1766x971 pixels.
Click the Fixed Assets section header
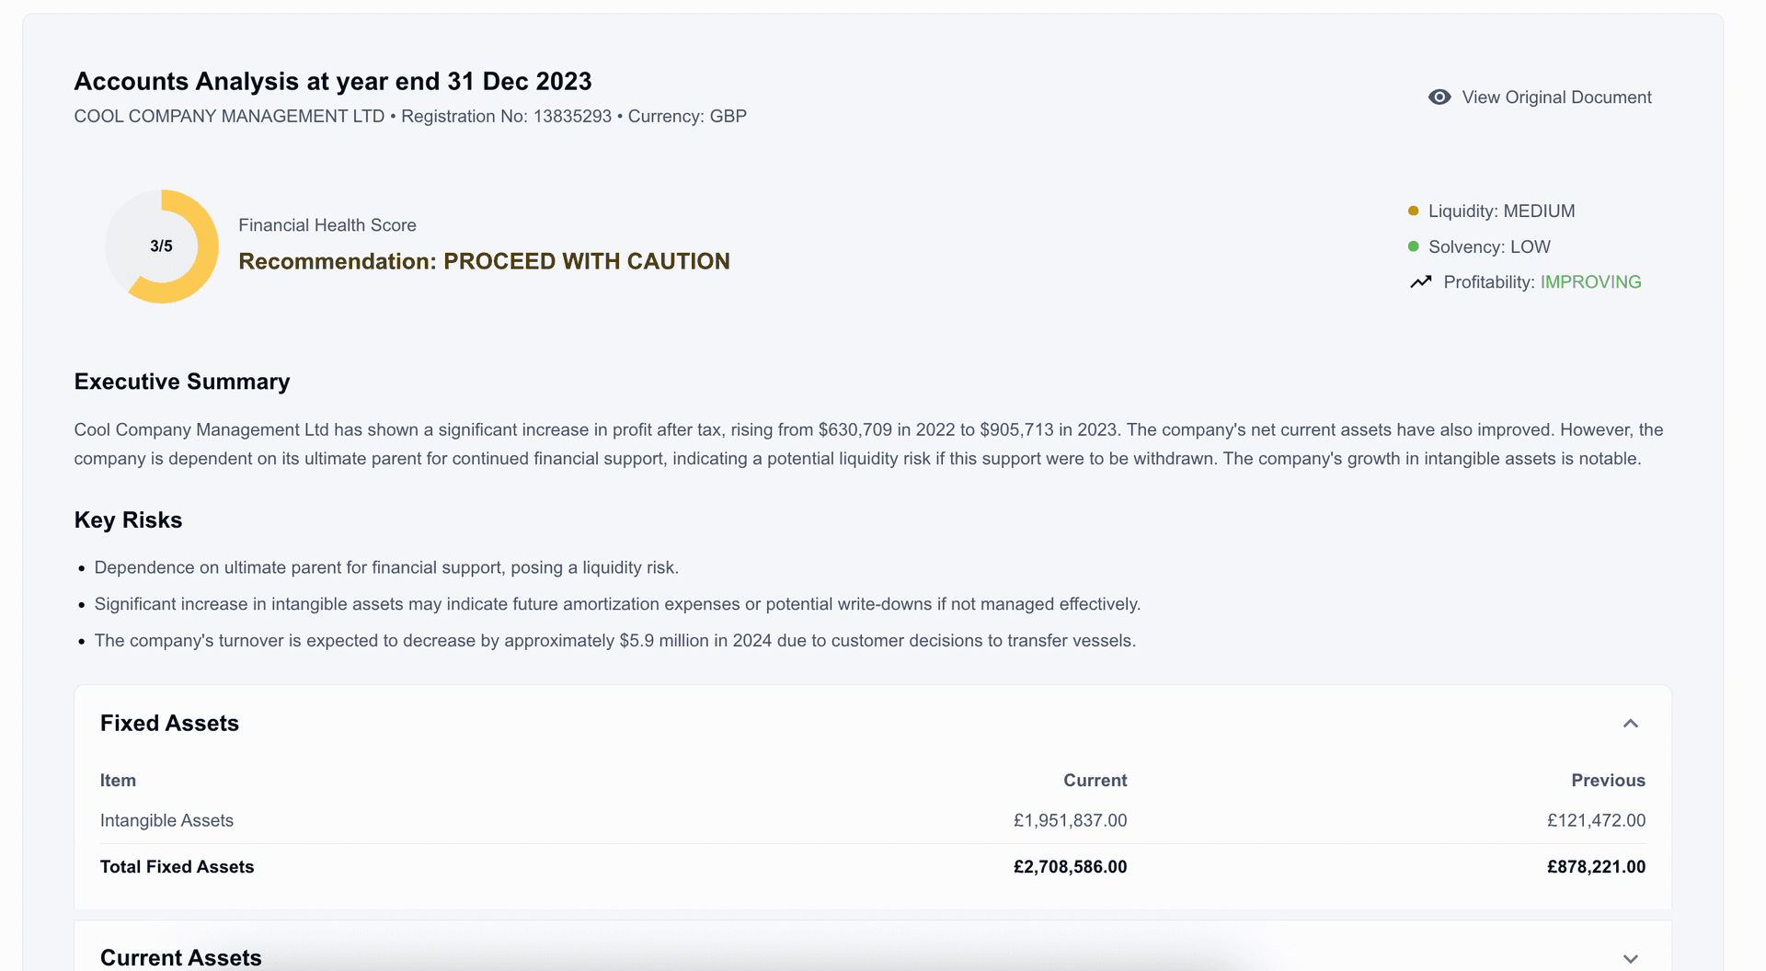pos(169,724)
